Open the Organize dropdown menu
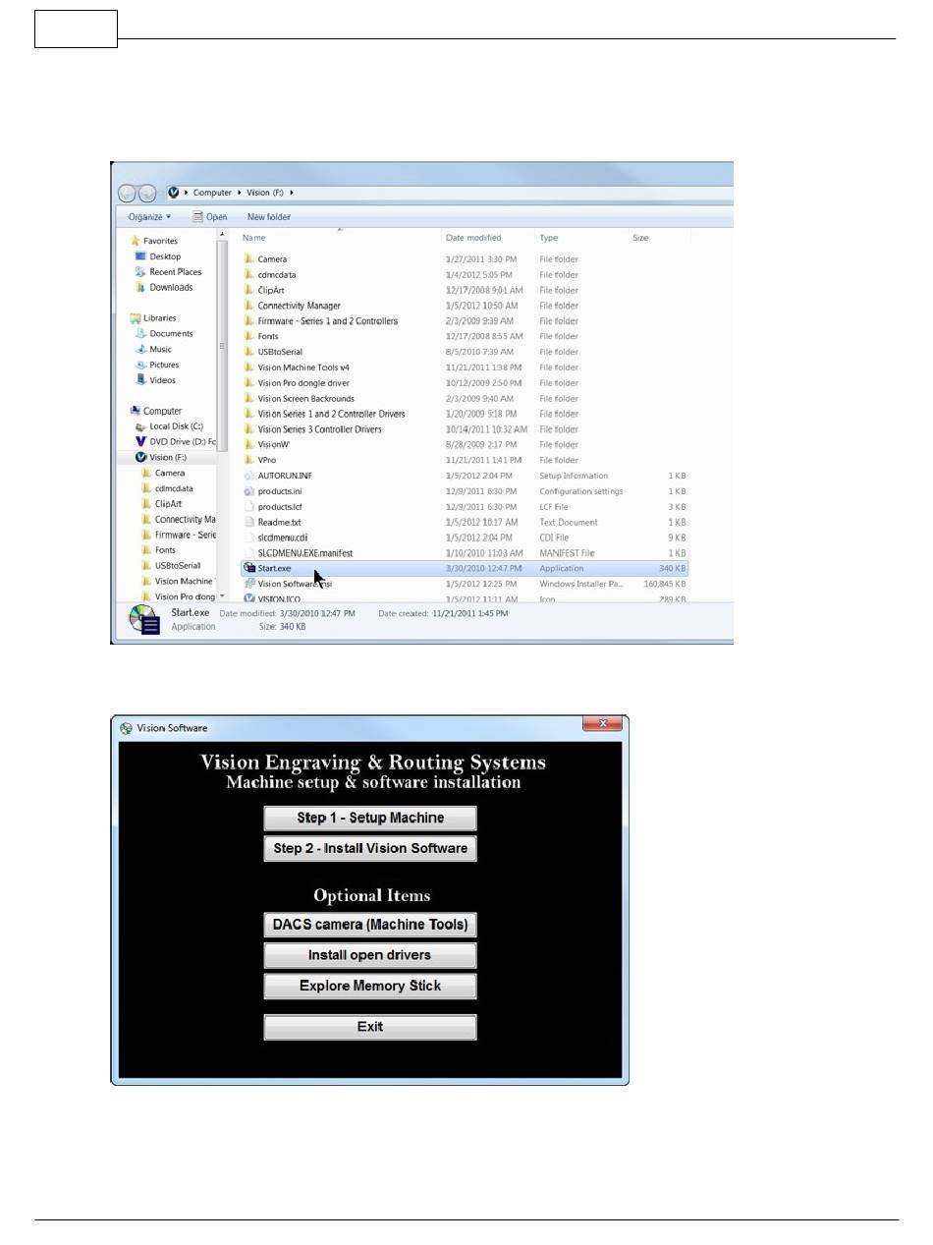The width and height of the screenshot is (933, 1245). coord(148,217)
